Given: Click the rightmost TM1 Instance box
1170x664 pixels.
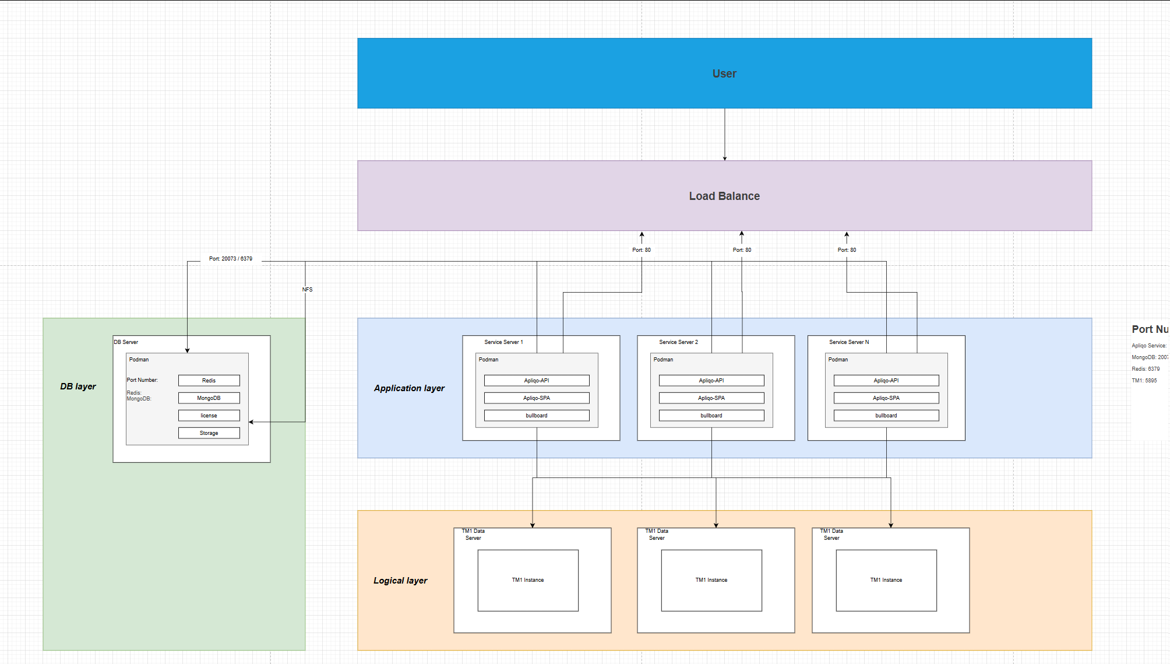Looking at the screenshot, I should (x=886, y=580).
